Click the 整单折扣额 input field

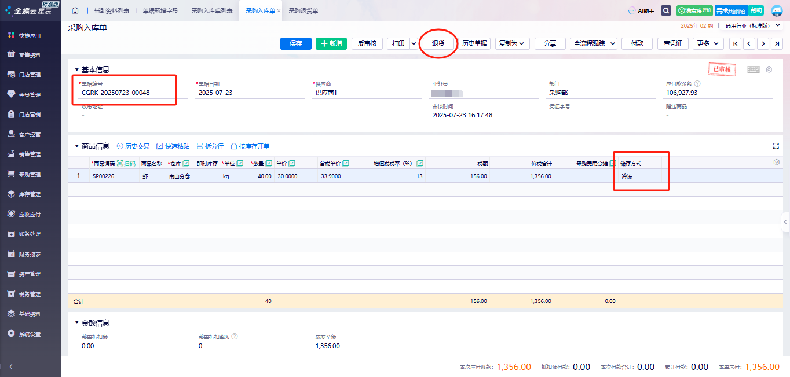(133, 346)
